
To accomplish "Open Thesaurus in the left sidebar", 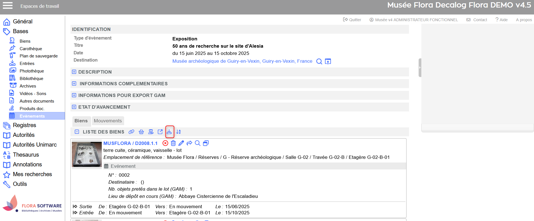I will pos(26,155).
